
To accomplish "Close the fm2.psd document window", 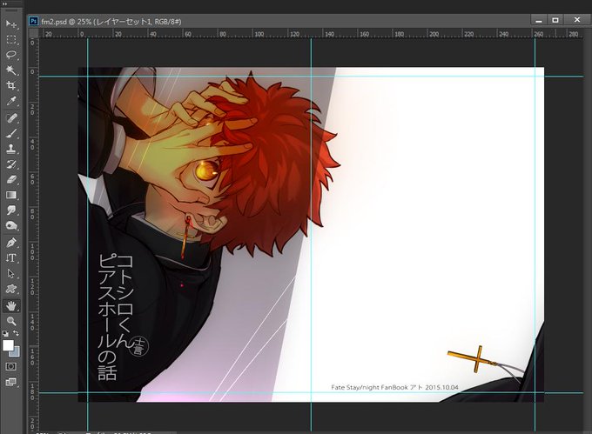I will click(577, 20).
